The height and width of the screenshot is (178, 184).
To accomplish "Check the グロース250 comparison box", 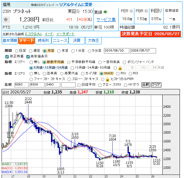I will [x=100, y=85].
